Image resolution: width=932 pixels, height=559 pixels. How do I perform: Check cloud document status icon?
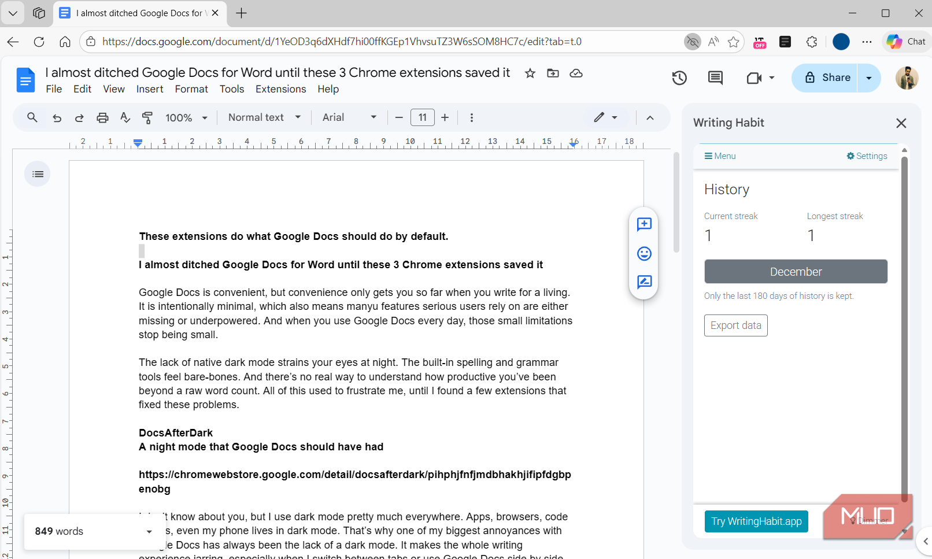pyautogui.click(x=576, y=73)
